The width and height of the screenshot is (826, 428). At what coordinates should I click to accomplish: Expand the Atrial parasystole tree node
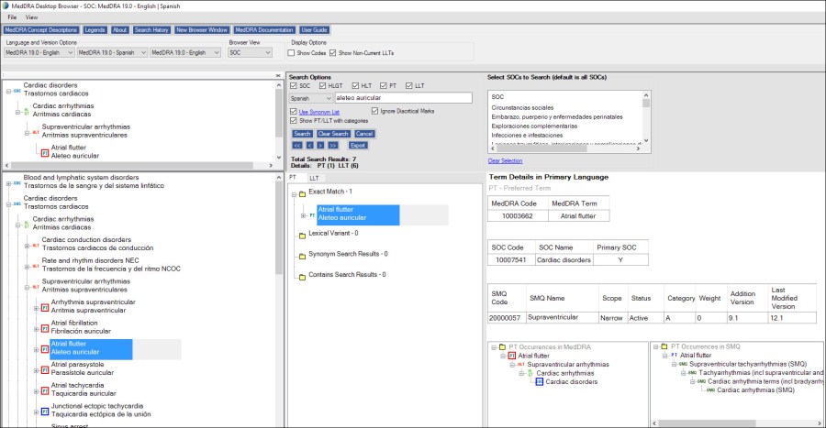pyautogui.click(x=36, y=368)
